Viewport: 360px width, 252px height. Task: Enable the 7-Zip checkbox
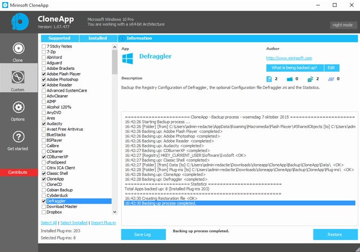(44, 52)
